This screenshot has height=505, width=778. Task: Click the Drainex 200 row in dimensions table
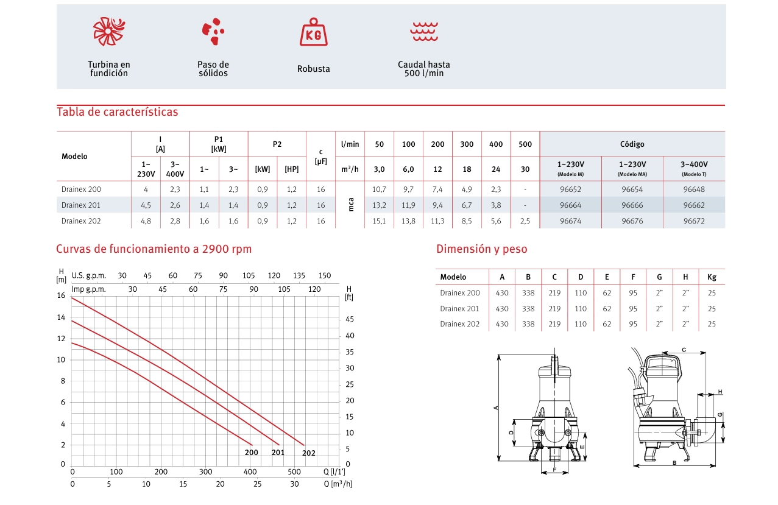[x=580, y=293]
